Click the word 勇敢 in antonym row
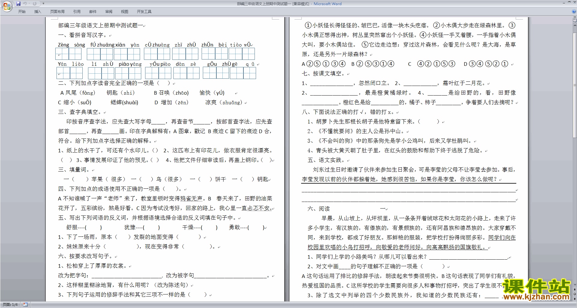The image size is (577, 308). point(234,227)
